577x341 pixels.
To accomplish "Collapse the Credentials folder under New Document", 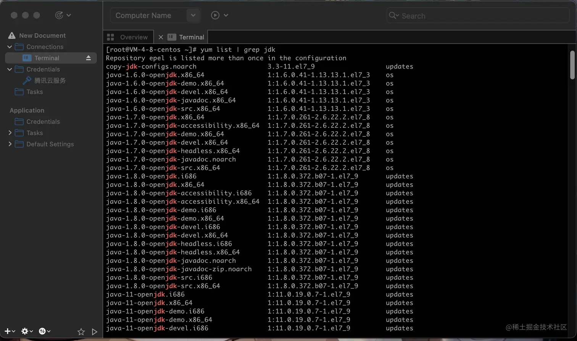I will [10, 69].
